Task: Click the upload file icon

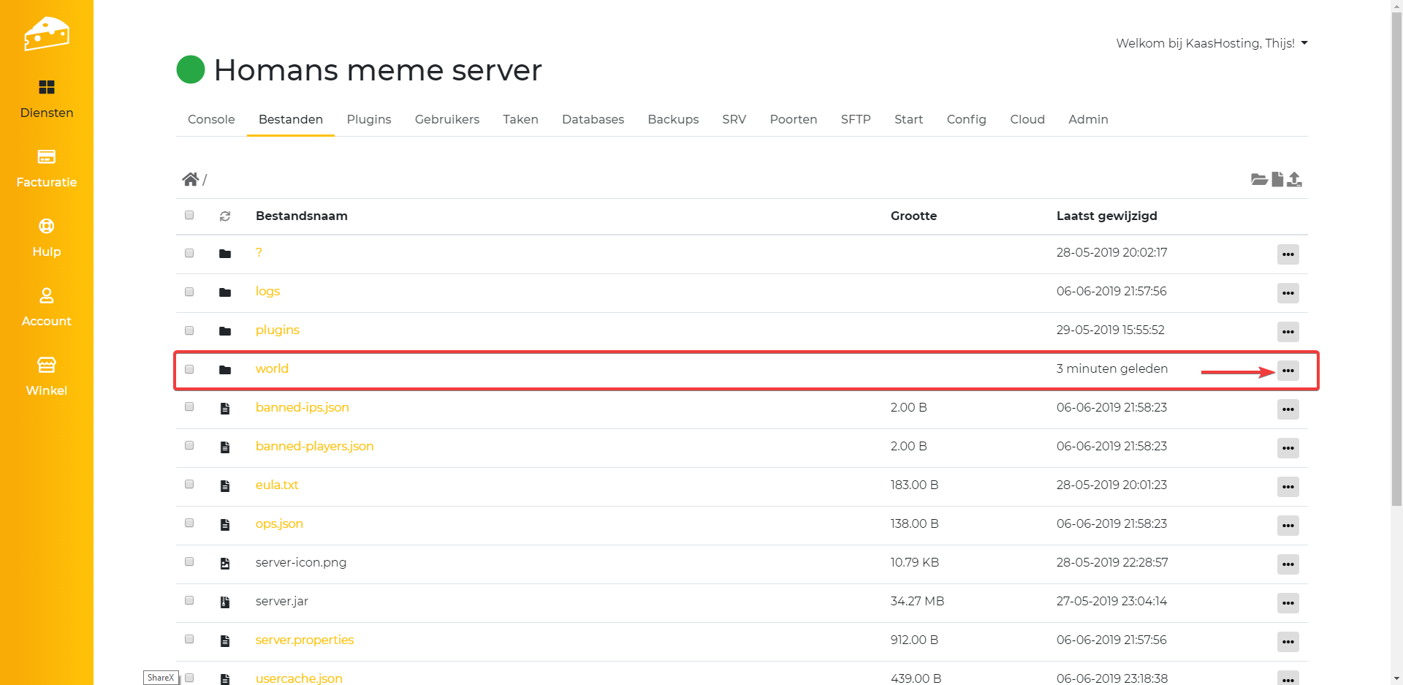Action: (1294, 180)
